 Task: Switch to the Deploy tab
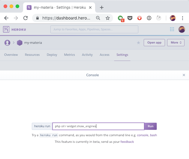point(52,55)
